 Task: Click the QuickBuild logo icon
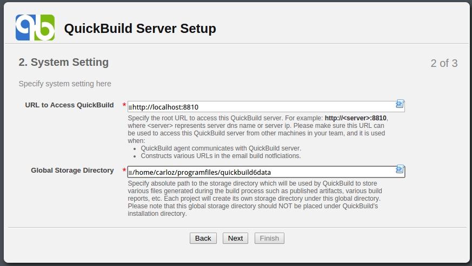coord(35,28)
